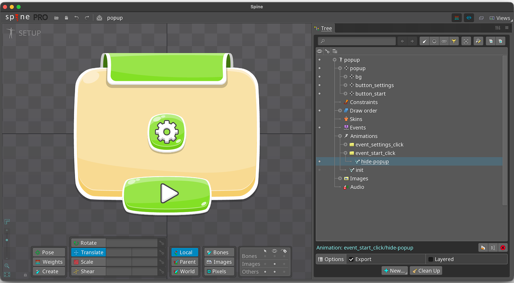
Task: Expand the button_settings node
Action: tap(345, 85)
